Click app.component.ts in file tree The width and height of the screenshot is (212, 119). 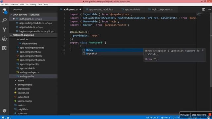pyautogui.click(x=33, y=64)
